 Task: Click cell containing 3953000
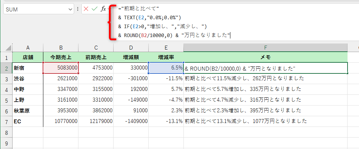(61, 111)
